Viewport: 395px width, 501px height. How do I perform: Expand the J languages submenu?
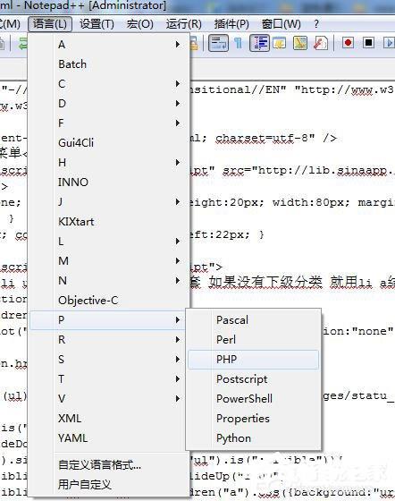point(107,202)
